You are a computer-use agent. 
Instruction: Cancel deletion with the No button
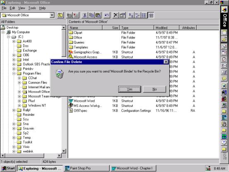point(155,89)
